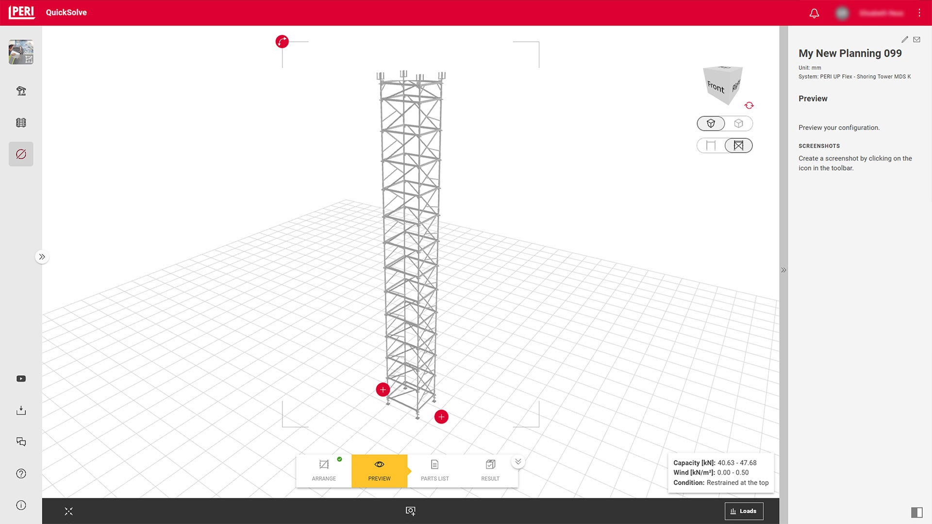Screen dimensions: 932x524
Task: Open the RESULT tab
Action: coord(490,471)
